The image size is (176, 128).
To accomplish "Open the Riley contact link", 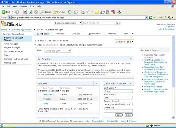I will click(x=46, y=103).
